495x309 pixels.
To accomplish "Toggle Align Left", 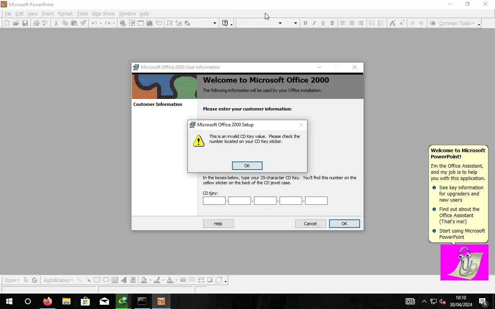I will (x=343, y=23).
